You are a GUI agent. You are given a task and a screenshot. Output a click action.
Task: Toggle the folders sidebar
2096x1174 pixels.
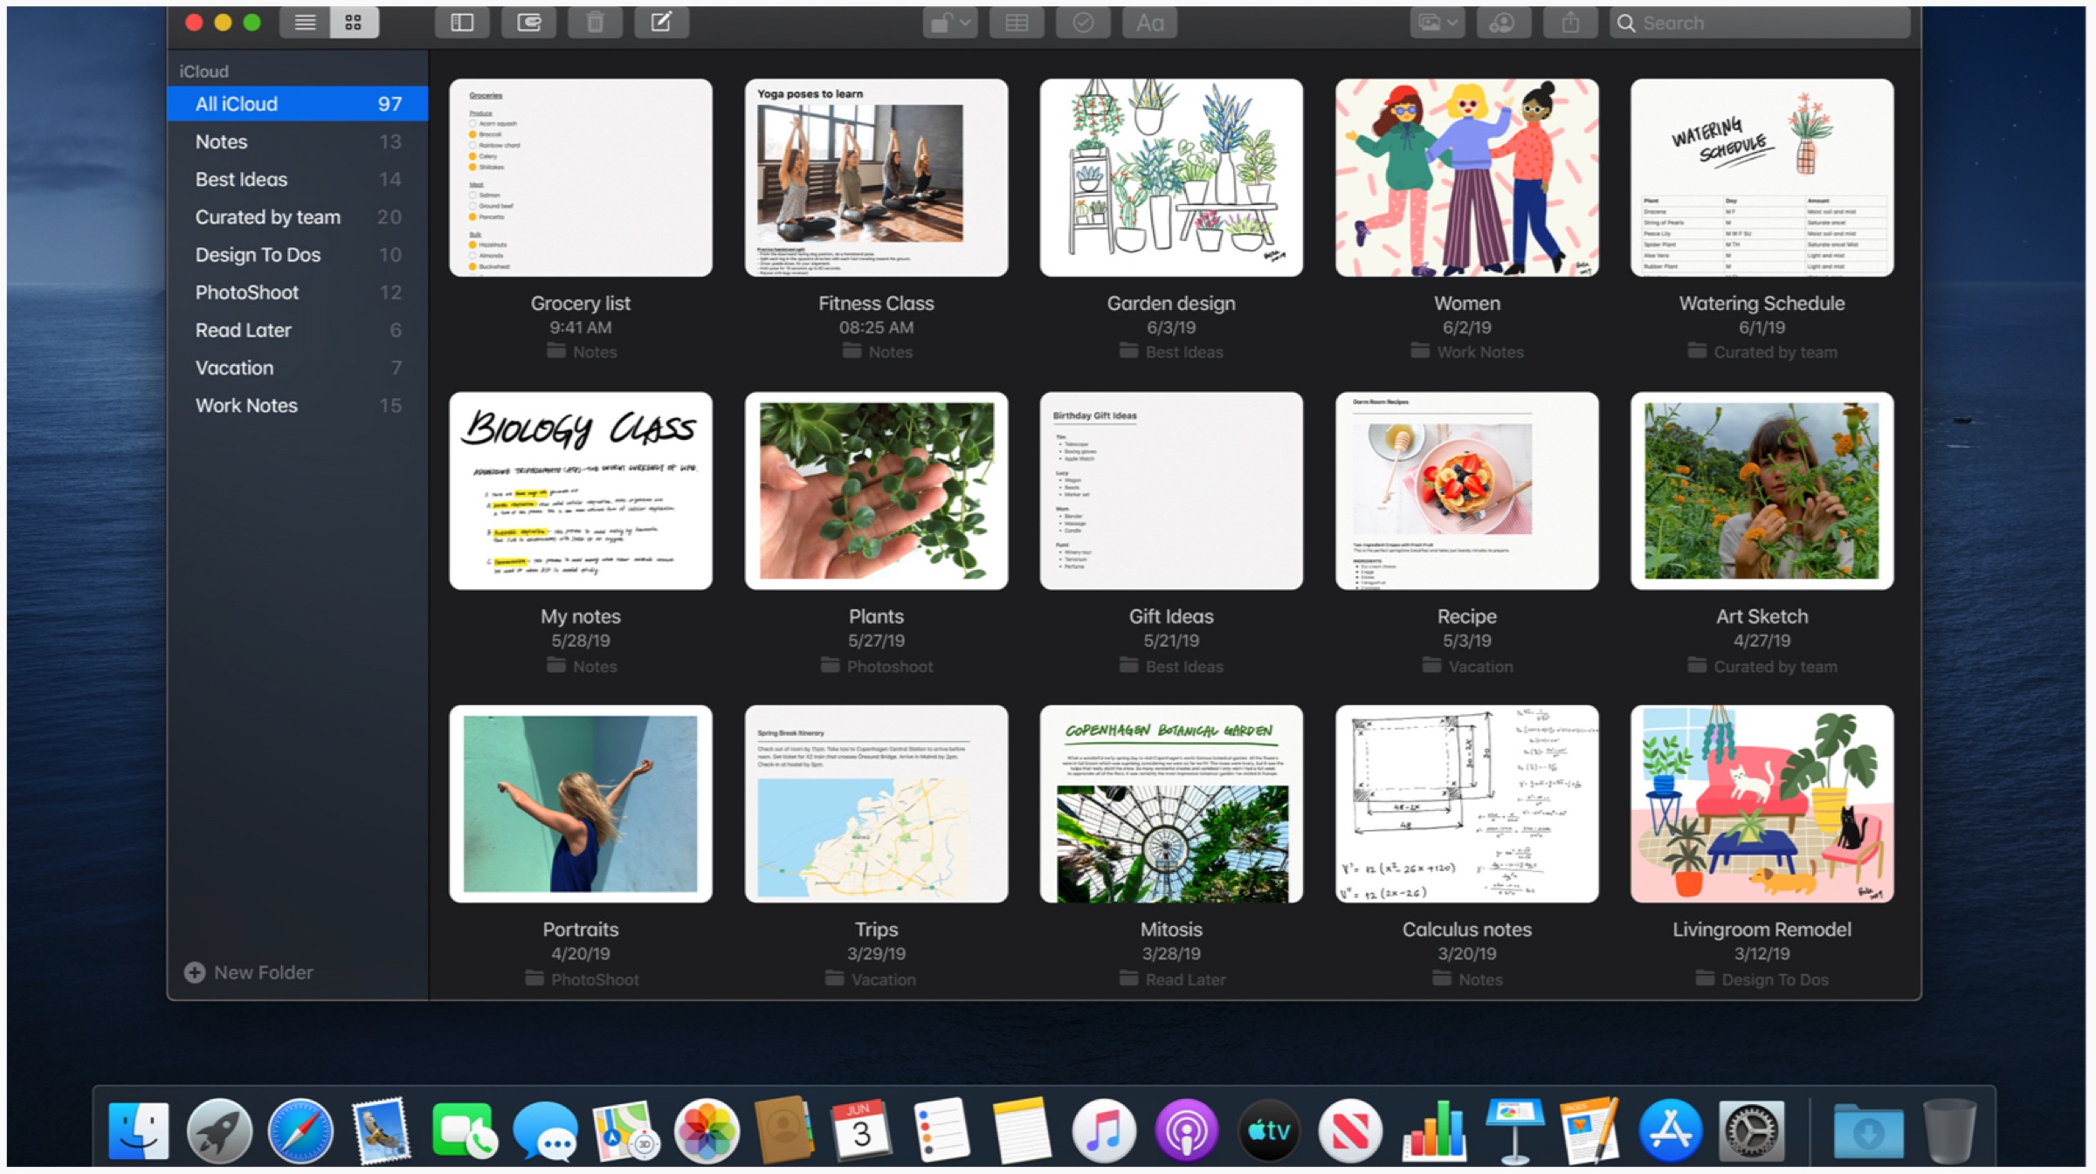pyautogui.click(x=462, y=23)
